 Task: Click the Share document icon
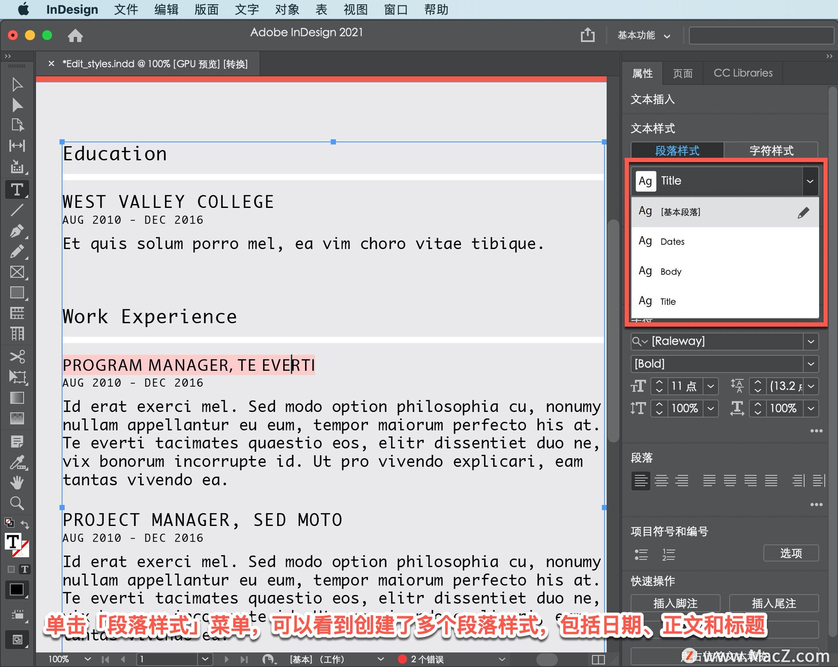click(x=587, y=35)
